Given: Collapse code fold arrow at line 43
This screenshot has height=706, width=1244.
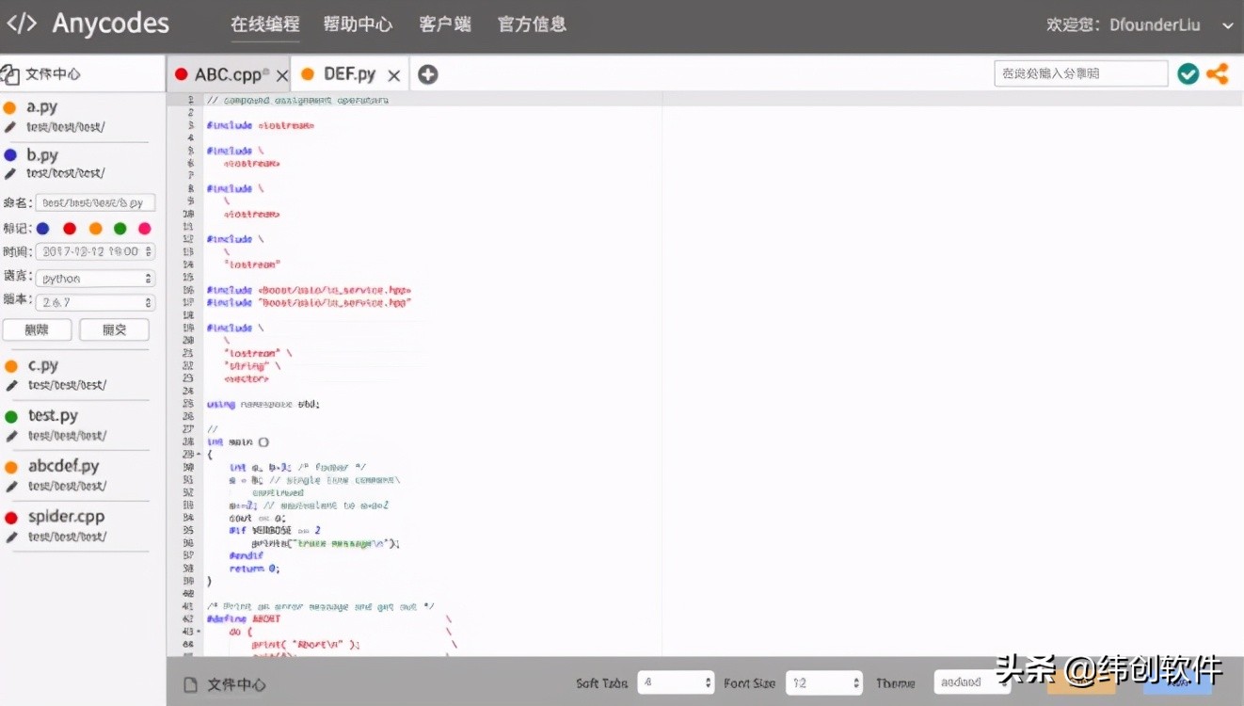Looking at the screenshot, I should (x=198, y=632).
